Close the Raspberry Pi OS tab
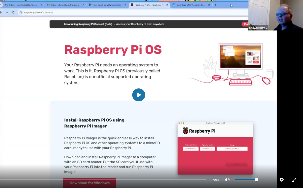This screenshot has height=188, width=303. [x=167, y=5]
